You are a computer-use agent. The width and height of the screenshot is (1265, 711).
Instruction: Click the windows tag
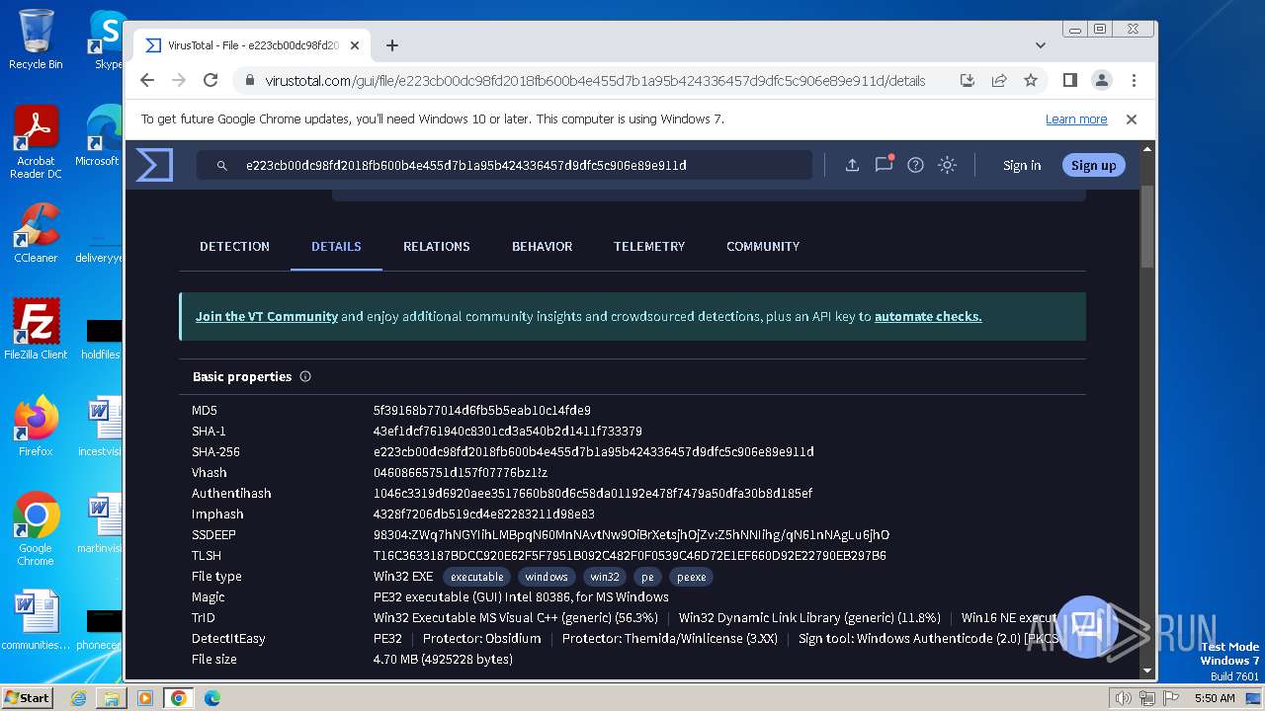[547, 577]
